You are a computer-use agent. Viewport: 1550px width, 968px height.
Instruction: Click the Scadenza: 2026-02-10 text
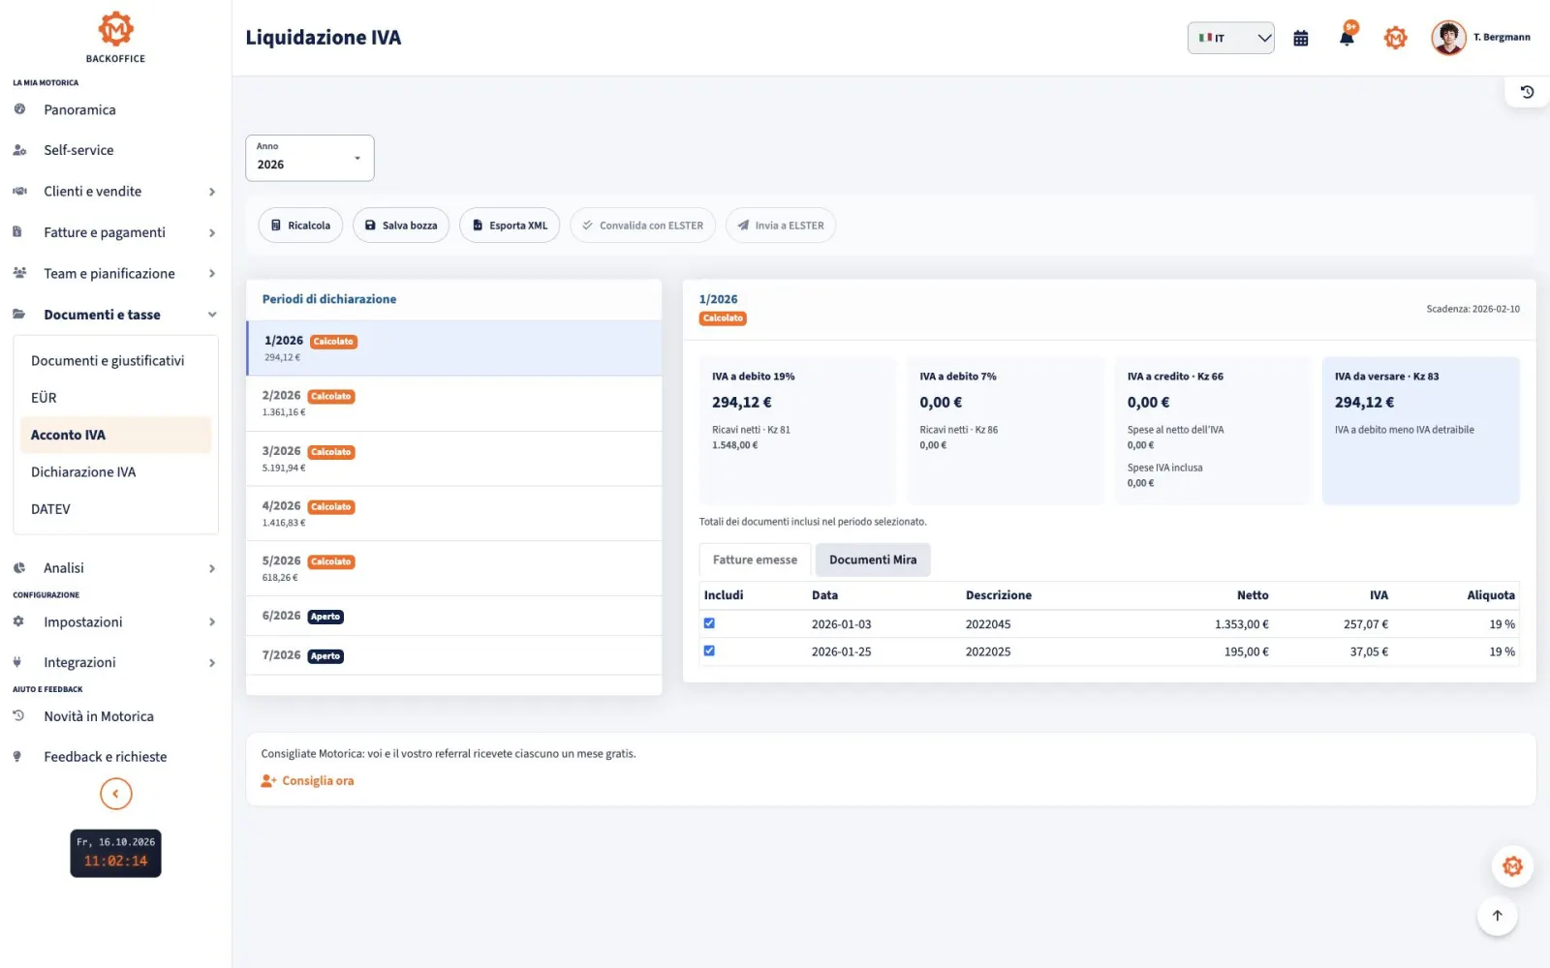(1472, 309)
